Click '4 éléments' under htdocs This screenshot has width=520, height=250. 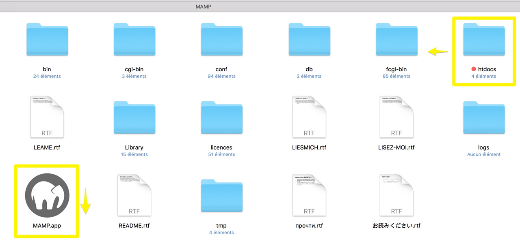(484, 76)
